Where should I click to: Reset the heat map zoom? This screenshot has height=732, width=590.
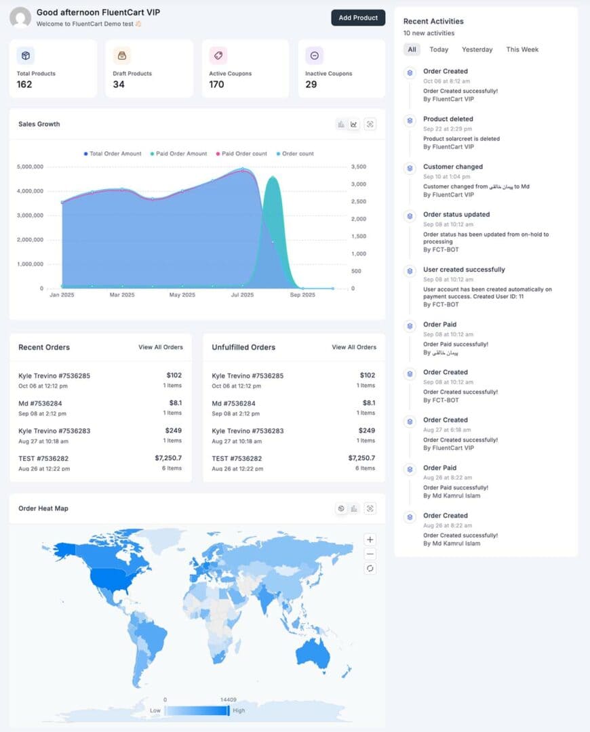click(370, 569)
